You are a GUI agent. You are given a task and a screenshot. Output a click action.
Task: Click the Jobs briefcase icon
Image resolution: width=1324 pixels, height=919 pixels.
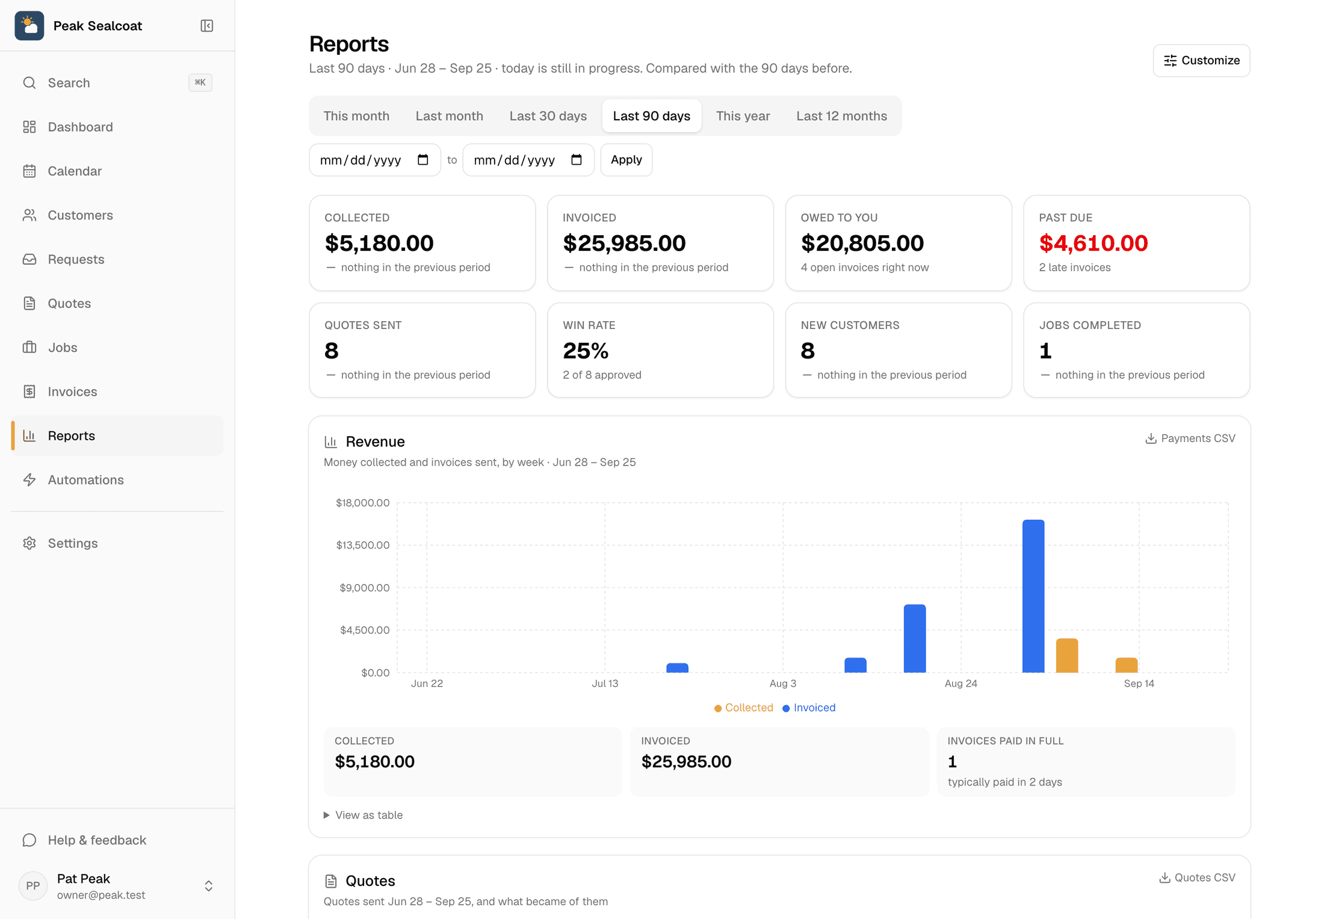point(29,348)
